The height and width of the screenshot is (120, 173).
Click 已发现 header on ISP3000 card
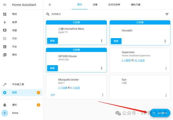click(x=76, y=50)
